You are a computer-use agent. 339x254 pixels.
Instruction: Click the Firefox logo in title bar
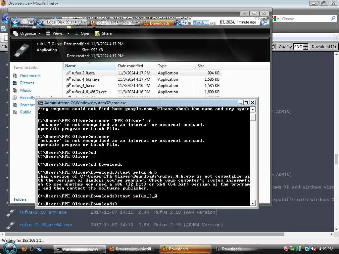3,3
